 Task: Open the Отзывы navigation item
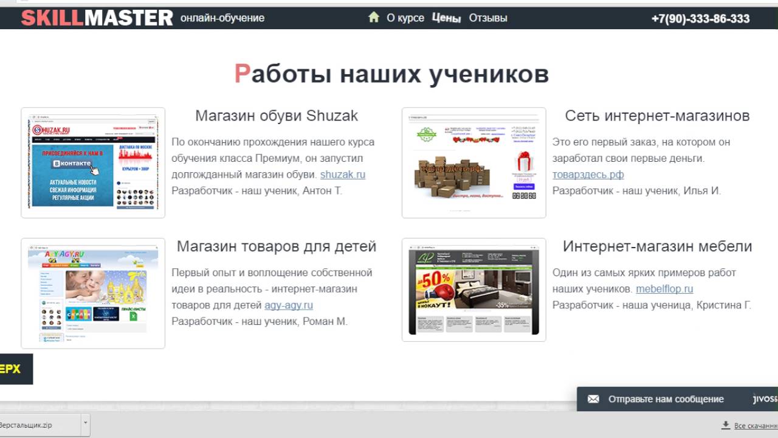pos(488,18)
